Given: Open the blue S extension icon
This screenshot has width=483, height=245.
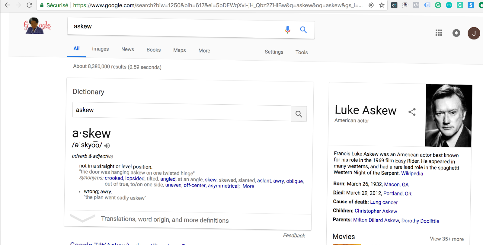Looking at the screenshot, I should (471, 5).
